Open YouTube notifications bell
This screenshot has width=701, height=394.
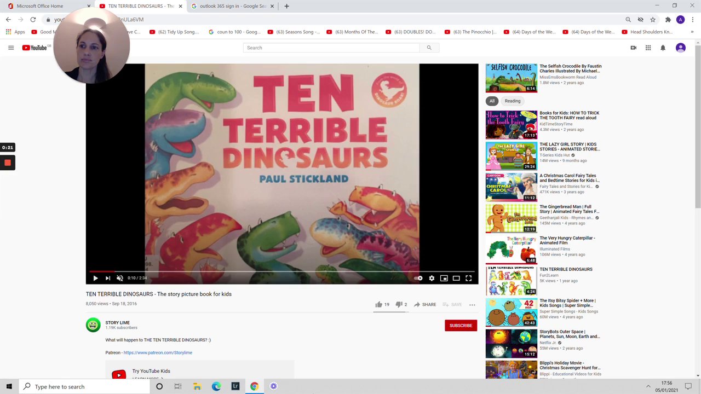(663, 48)
